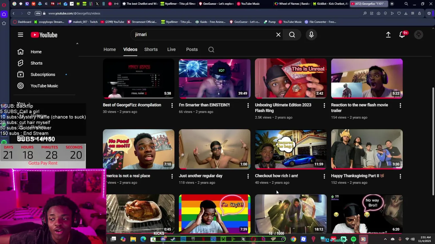Open the Dashboard bookmark

(x=22, y=22)
